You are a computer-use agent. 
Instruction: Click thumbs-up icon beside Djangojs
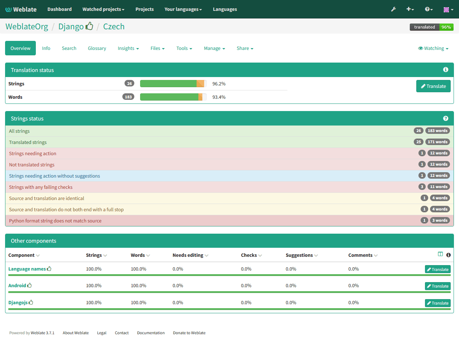pos(31,302)
